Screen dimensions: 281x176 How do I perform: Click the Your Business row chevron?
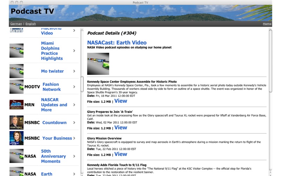click(x=74, y=138)
